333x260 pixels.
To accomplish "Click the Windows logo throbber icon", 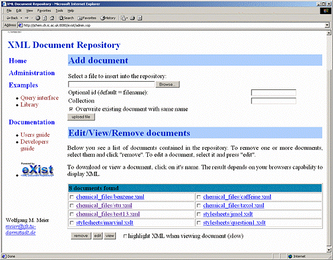I will point(325,11).
